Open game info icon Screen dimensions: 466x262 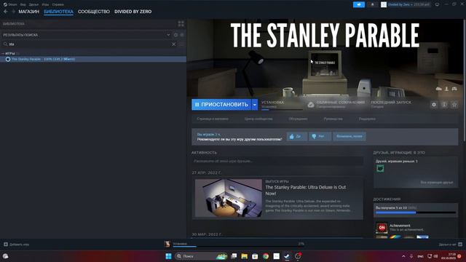[x=444, y=105]
